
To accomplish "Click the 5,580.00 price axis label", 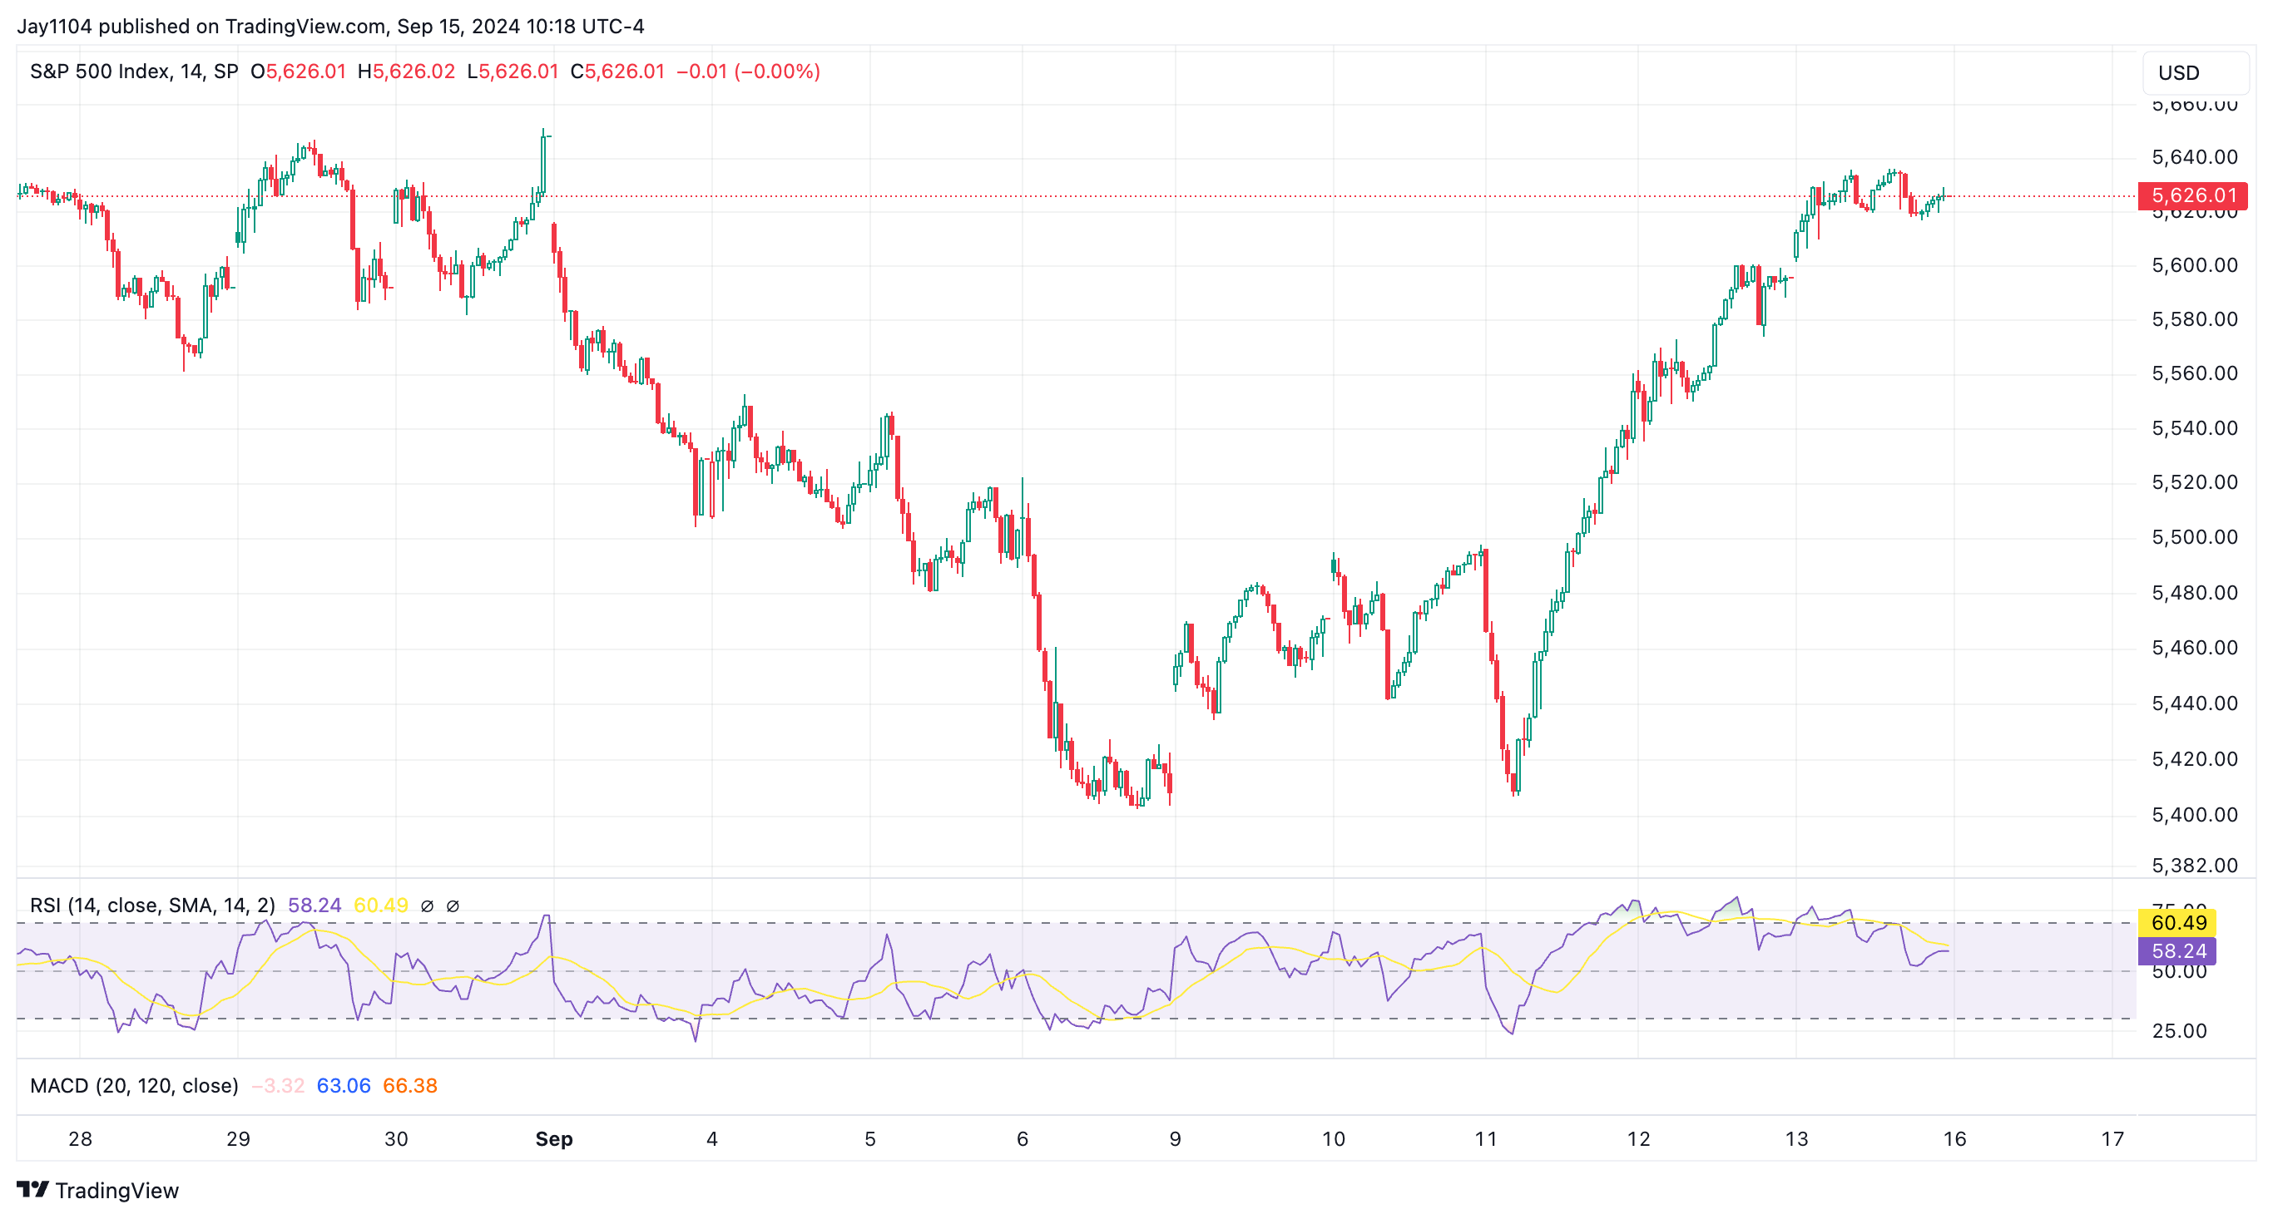I will (2195, 319).
